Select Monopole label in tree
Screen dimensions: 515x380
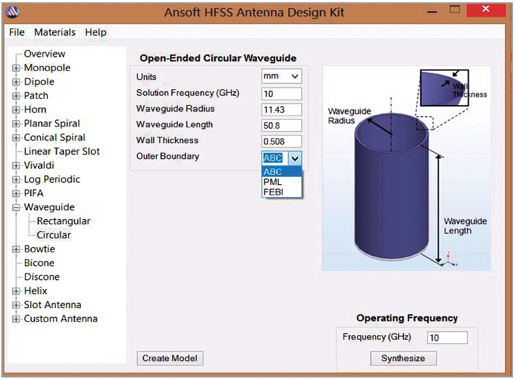pos(48,68)
